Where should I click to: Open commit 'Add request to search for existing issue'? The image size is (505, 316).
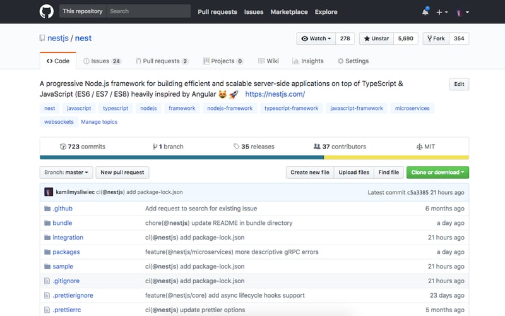(x=201, y=209)
